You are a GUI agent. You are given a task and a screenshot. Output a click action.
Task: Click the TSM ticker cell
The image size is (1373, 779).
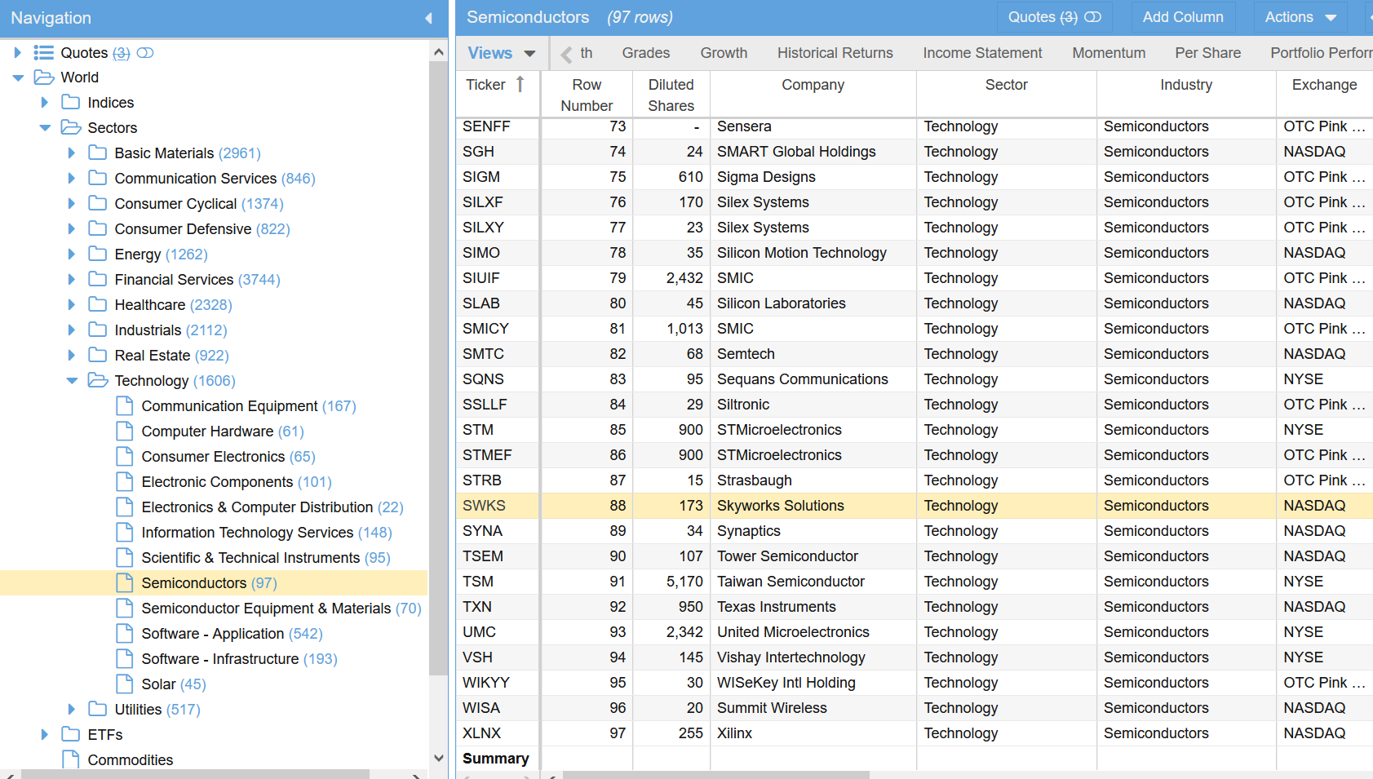pyautogui.click(x=498, y=582)
